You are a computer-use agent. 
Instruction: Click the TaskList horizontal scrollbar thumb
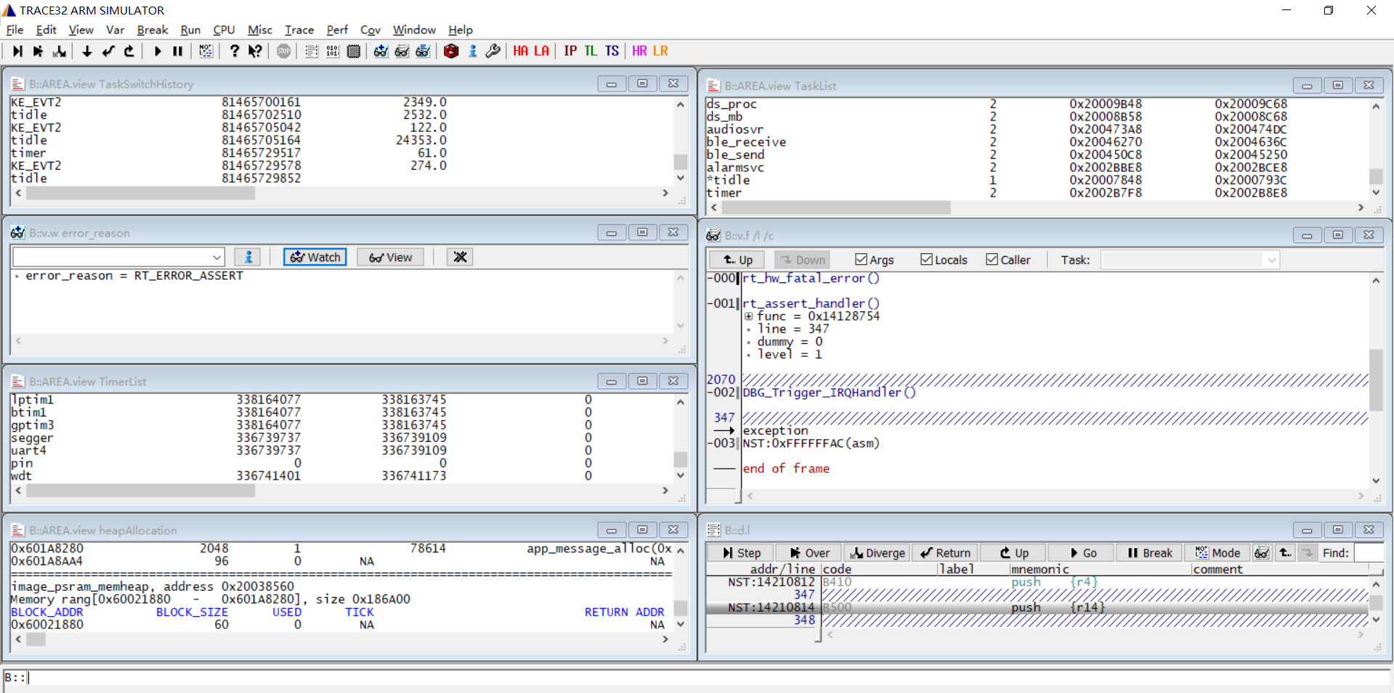(835, 208)
